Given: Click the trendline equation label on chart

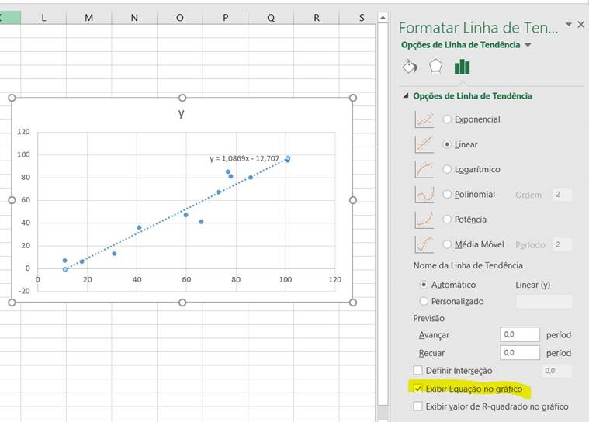Looking at the screenshot, I should tap(244, 158).
